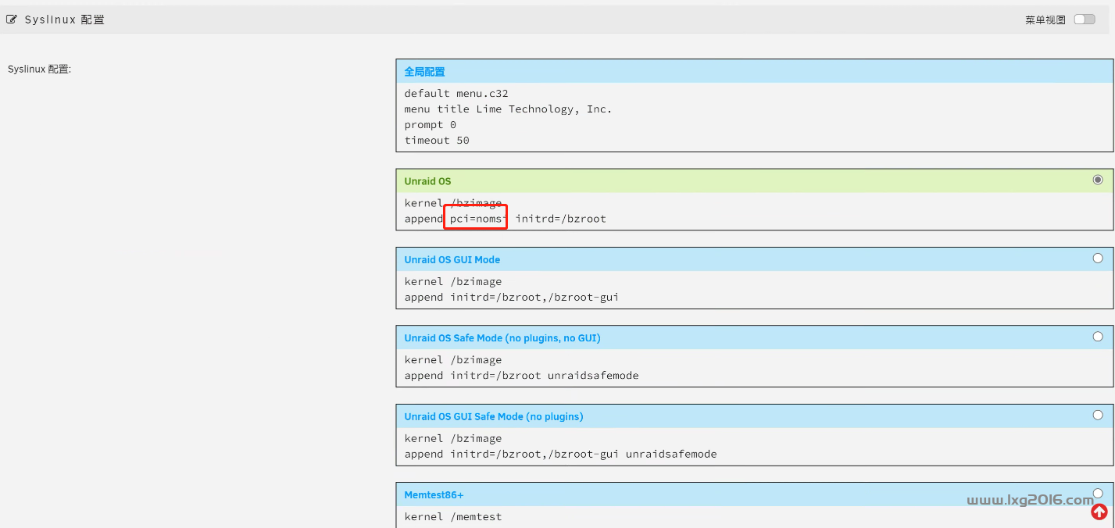Click into the 全局配置 text area
The height and width of the screenshot is (528, 1115).
tap(754, 117)
